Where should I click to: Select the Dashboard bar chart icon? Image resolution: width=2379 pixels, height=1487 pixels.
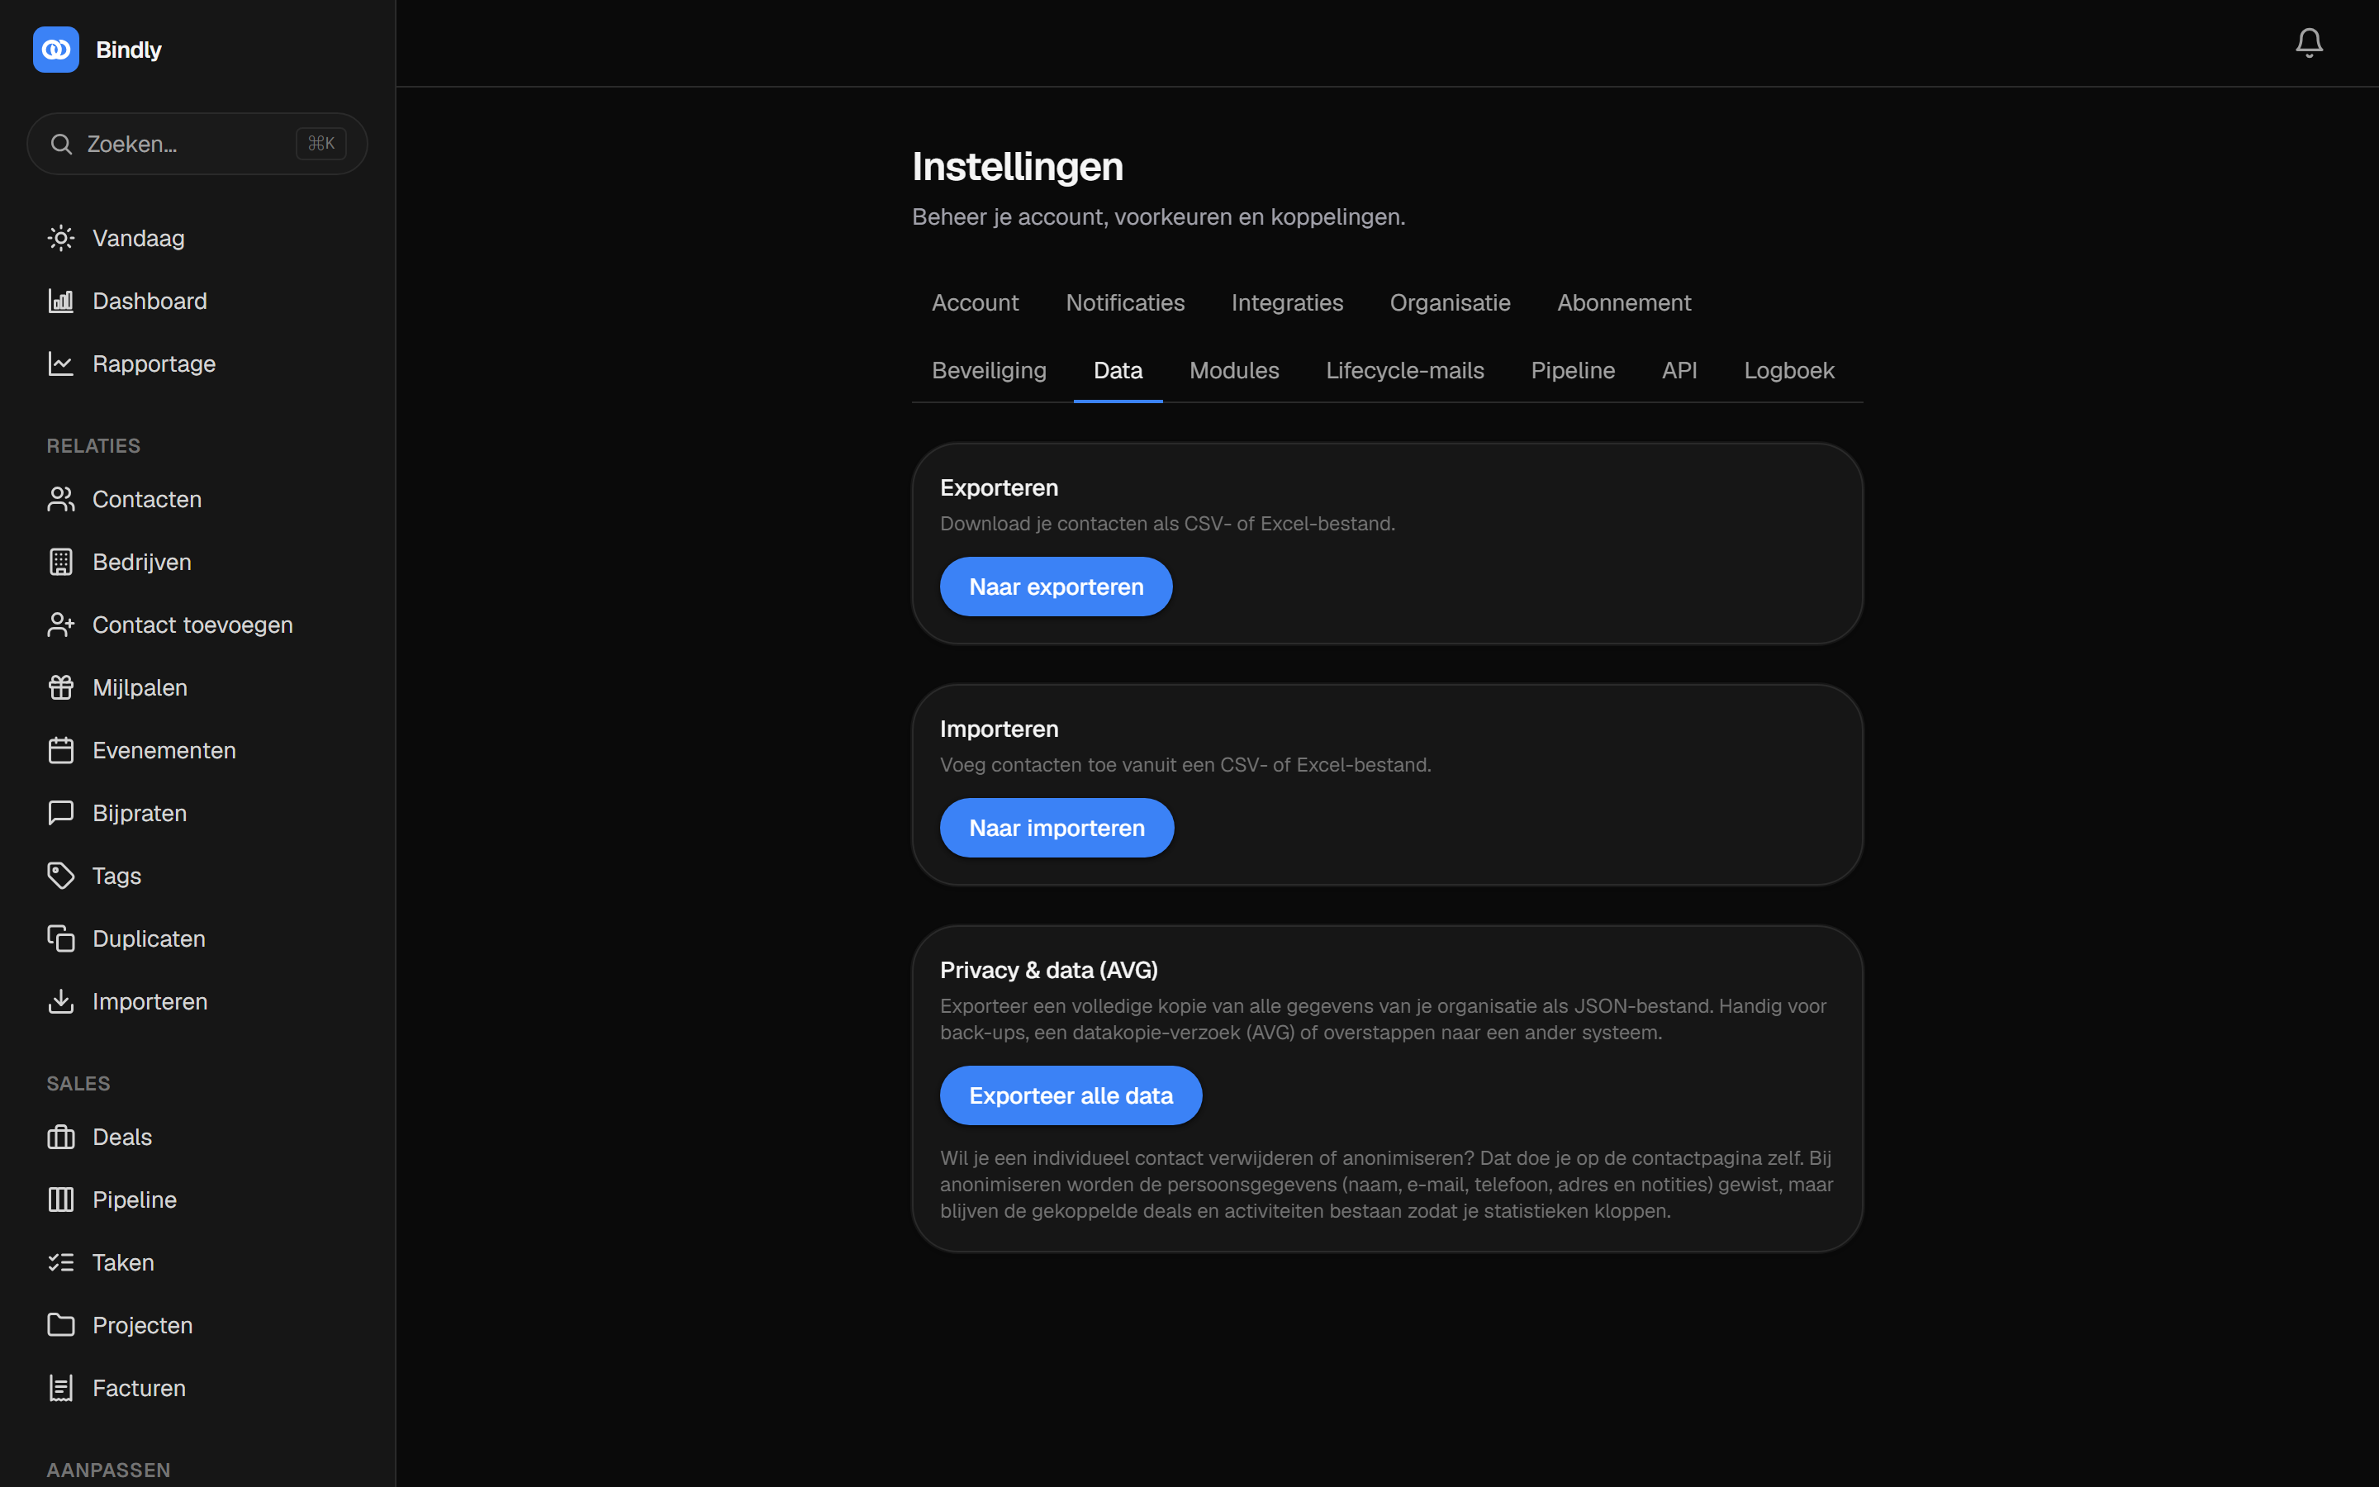(61, 301)
